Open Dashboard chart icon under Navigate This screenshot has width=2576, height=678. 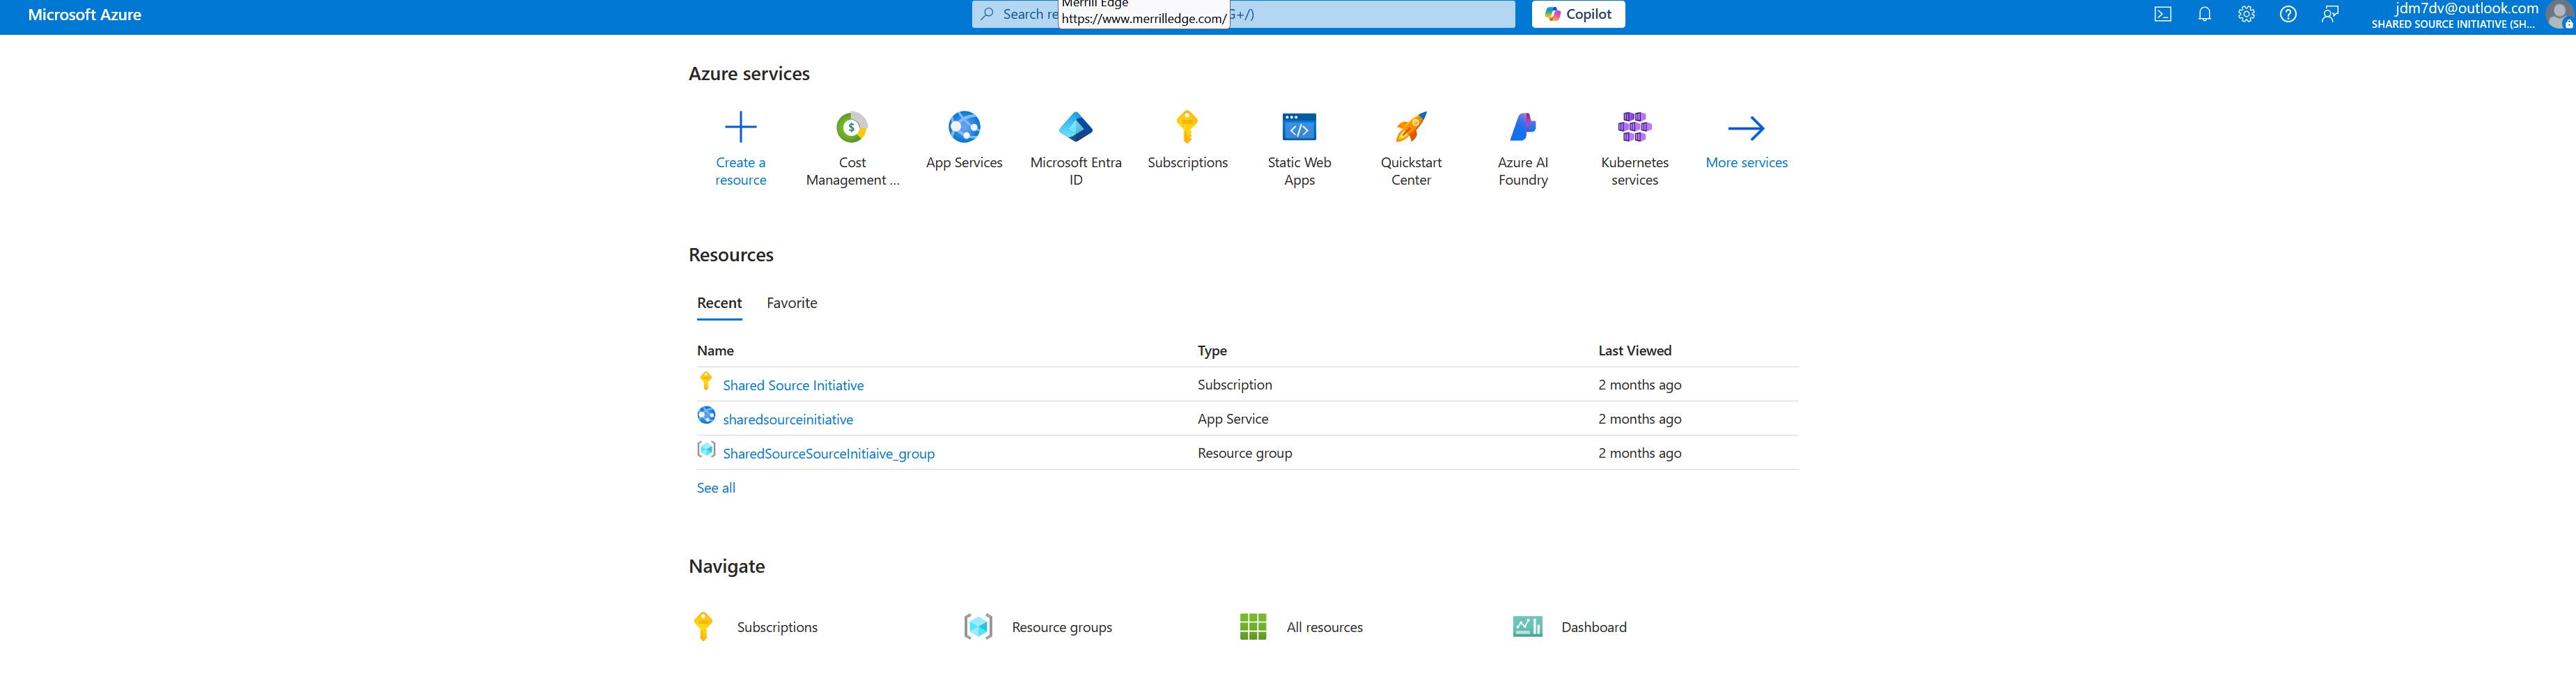click(x=1527, y=626)
